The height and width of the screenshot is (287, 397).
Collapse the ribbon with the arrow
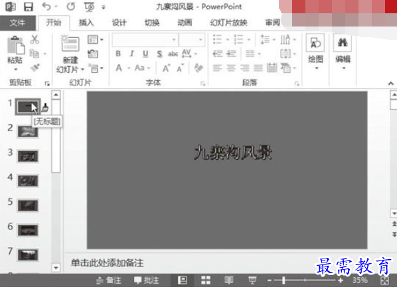tap(390, 84)
